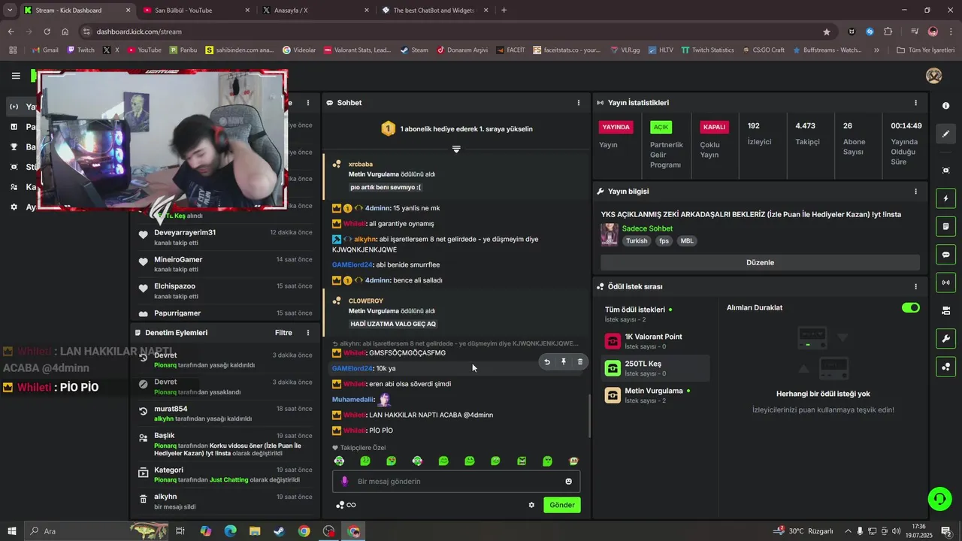Switch to Anasayfa / X tab
This screenshot has height=541, width=962.
coord(316,11)
